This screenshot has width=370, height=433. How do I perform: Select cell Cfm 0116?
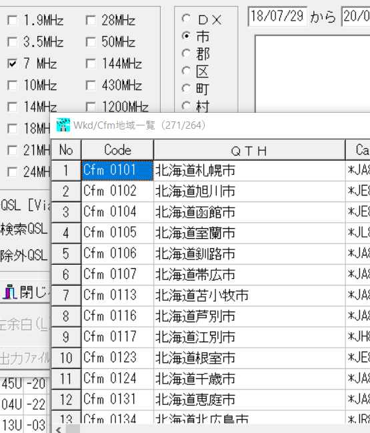(117, 316)
